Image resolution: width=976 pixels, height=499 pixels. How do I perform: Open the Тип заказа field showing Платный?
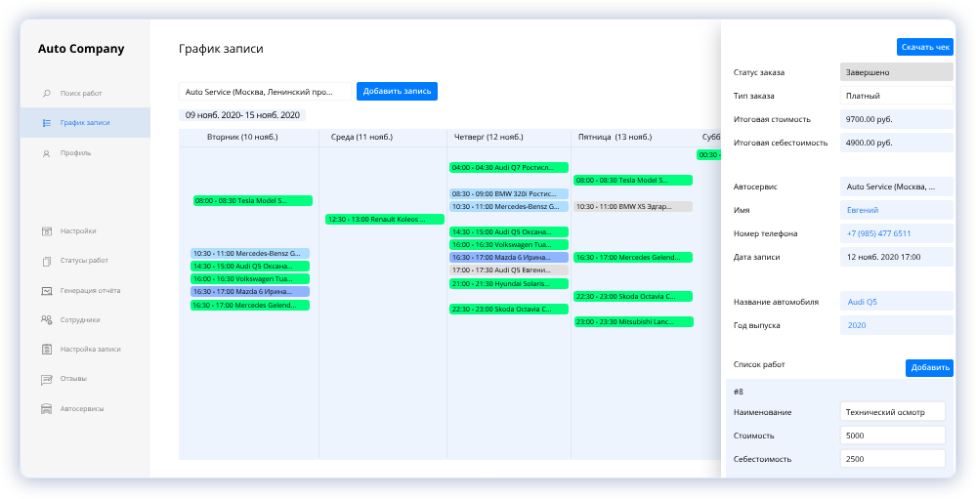pyautogui.click(x=896, y=96)
